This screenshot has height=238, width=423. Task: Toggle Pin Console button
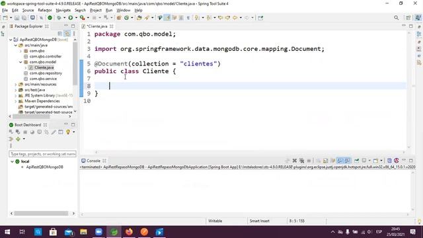(x=357, y=161)
